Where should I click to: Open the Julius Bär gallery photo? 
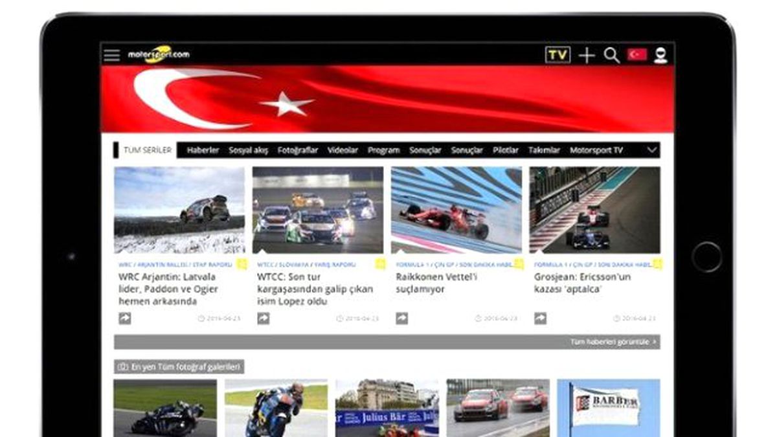click(387, 407)
